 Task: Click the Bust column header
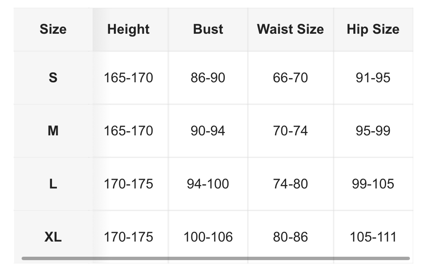pos(208,29)
